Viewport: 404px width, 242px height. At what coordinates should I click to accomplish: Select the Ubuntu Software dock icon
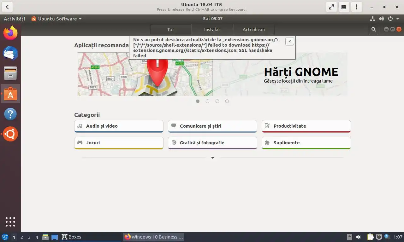tap(10, 94)
